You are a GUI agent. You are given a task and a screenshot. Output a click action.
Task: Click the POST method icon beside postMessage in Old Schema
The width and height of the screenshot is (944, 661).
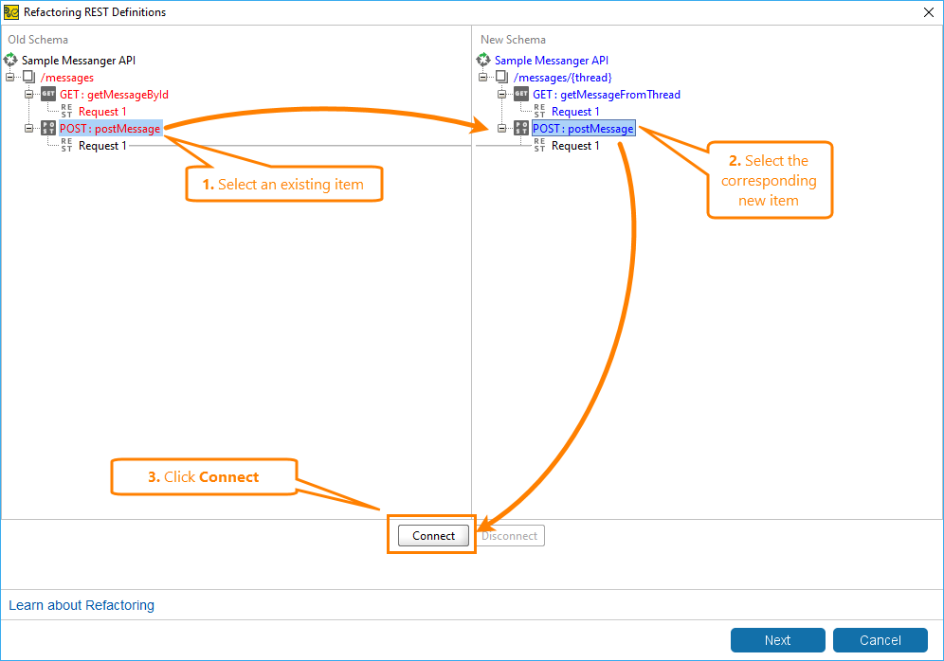[47, 128]
